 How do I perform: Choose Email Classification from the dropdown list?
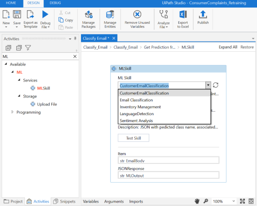pos(164,100)
